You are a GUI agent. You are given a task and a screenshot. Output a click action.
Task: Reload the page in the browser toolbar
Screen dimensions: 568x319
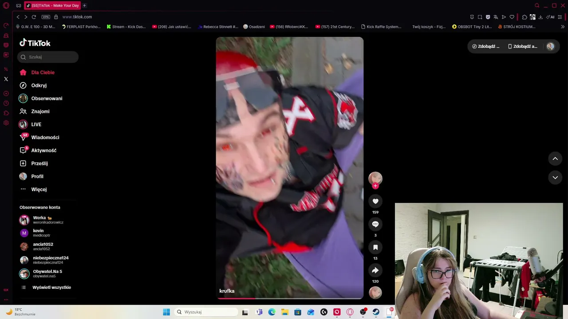click(34, 17)
